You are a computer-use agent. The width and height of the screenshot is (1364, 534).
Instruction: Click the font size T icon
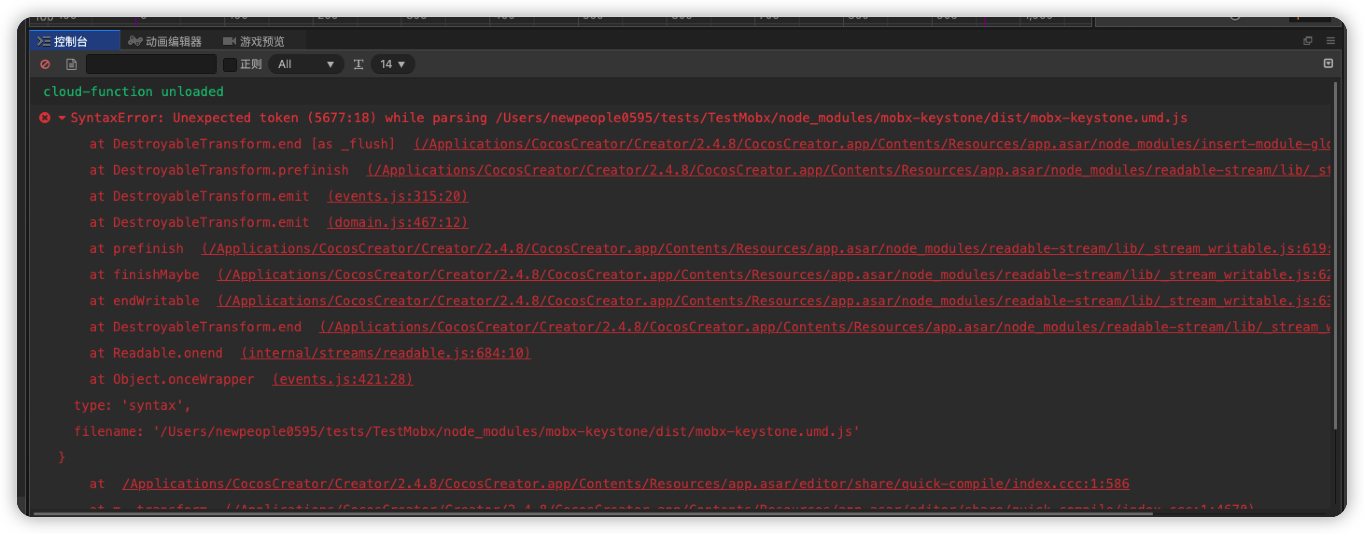point(359,64)
